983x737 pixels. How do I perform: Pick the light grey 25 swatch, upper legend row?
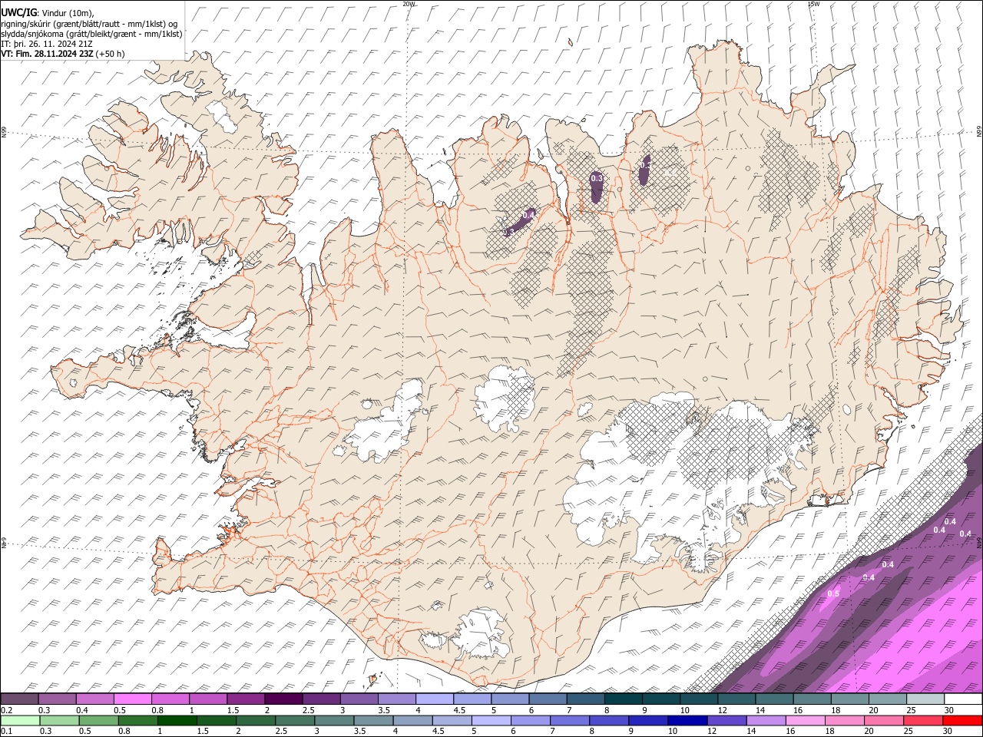[925, 699]
